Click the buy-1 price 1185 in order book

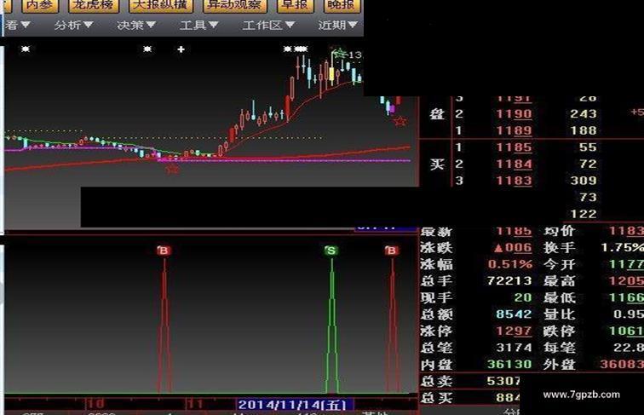[x=515, y=147]
